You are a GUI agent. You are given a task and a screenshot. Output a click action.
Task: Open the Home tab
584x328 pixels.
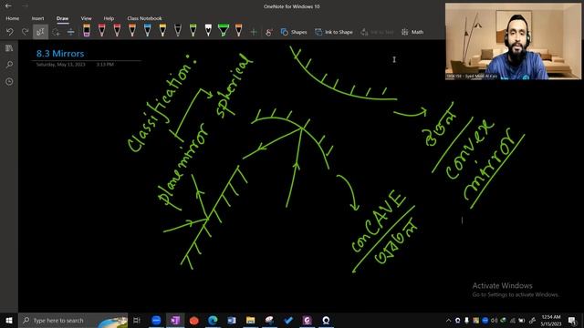click(12, 18)
